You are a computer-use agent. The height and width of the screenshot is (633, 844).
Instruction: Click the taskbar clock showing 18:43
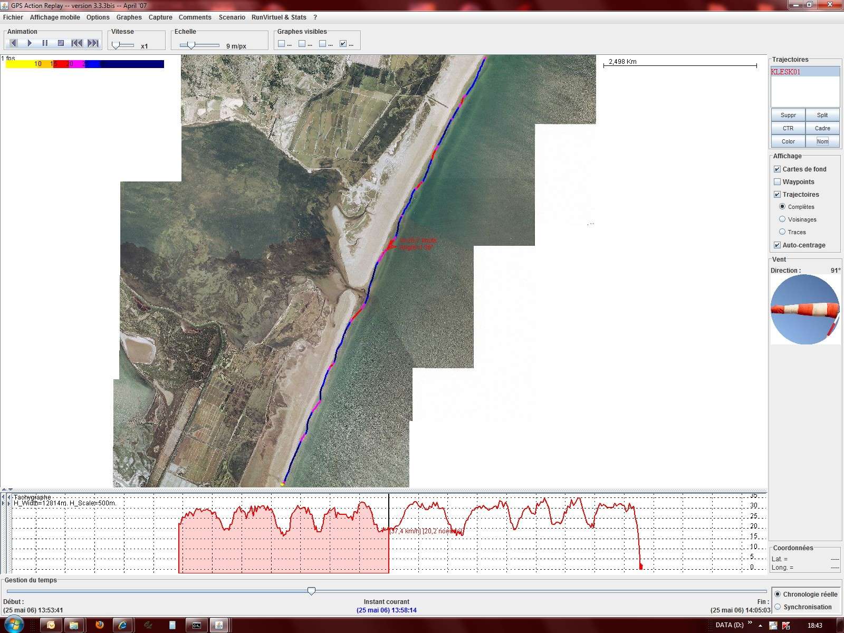coord(814,625)
